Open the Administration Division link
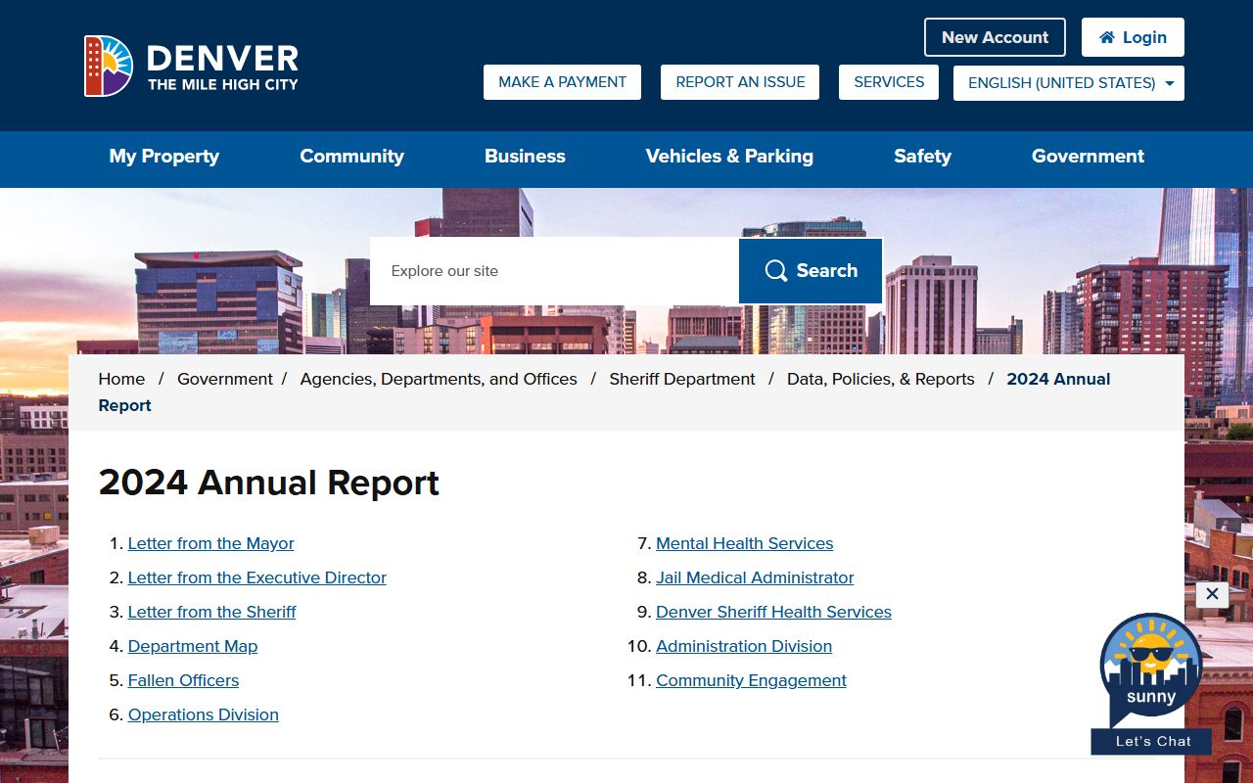 [x=744, y=646]
